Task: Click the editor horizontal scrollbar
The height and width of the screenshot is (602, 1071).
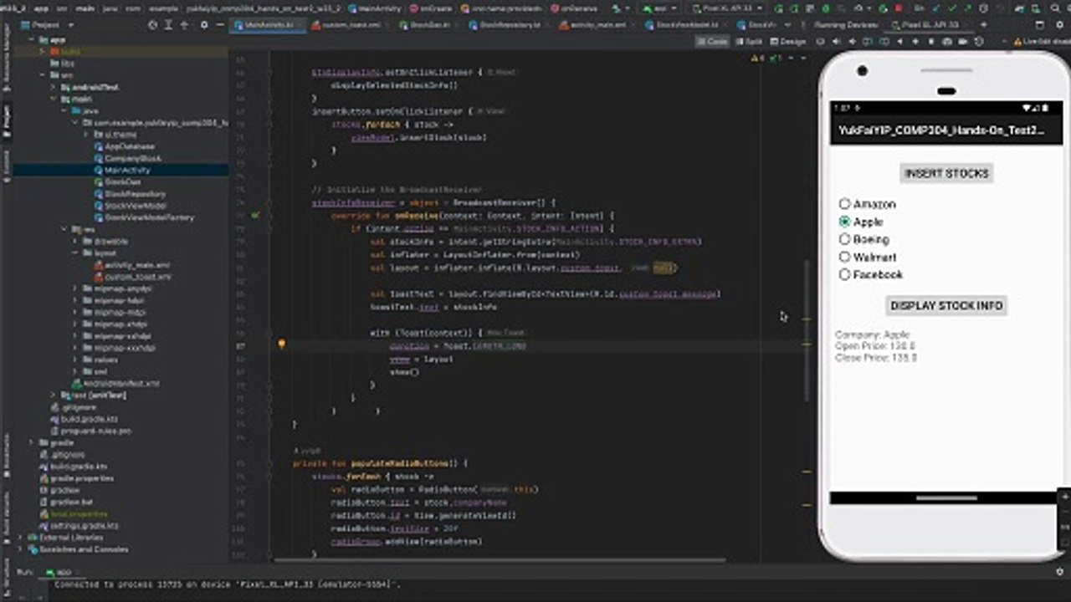Action: pyautogui.click(x=499, y=560)
